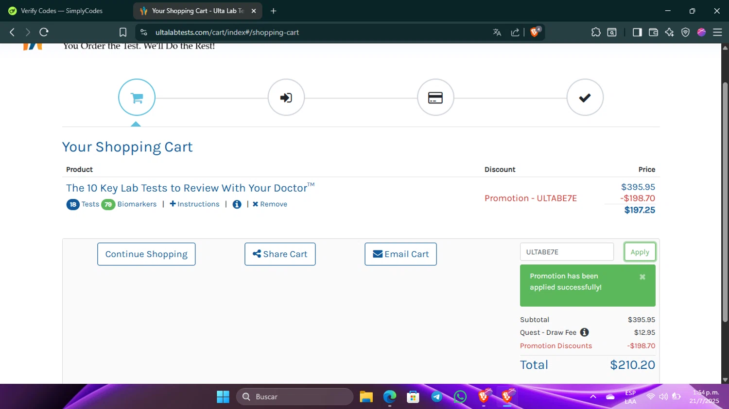Click the shopping cart step icon
The height and width of the screenshot is (409, 729).
(x=137, y=98)
